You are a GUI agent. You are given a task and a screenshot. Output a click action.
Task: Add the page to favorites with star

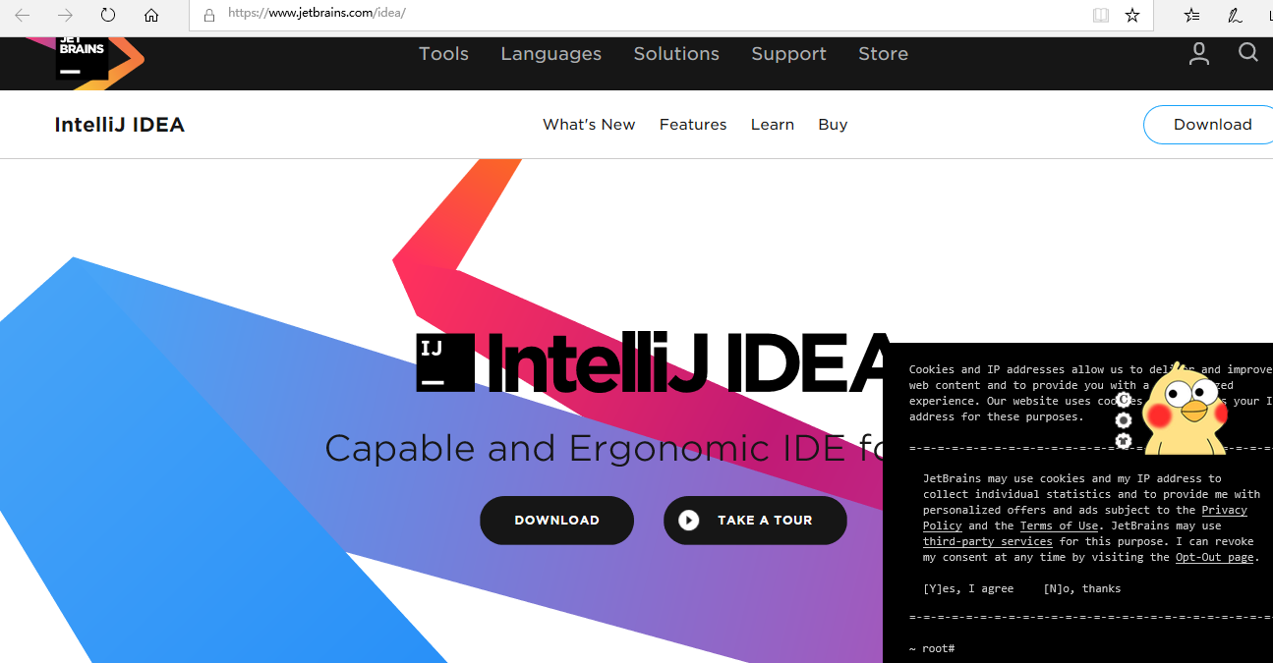click(1131, 16)
